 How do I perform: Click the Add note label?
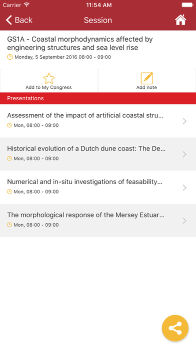point(146,87)
